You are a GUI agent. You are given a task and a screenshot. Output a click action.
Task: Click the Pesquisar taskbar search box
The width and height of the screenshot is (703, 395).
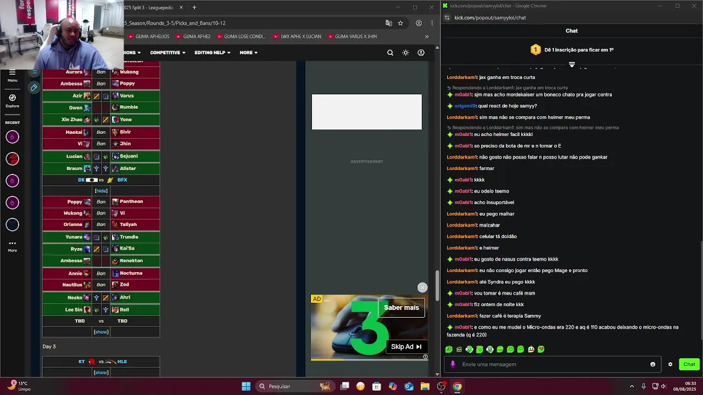294,386
